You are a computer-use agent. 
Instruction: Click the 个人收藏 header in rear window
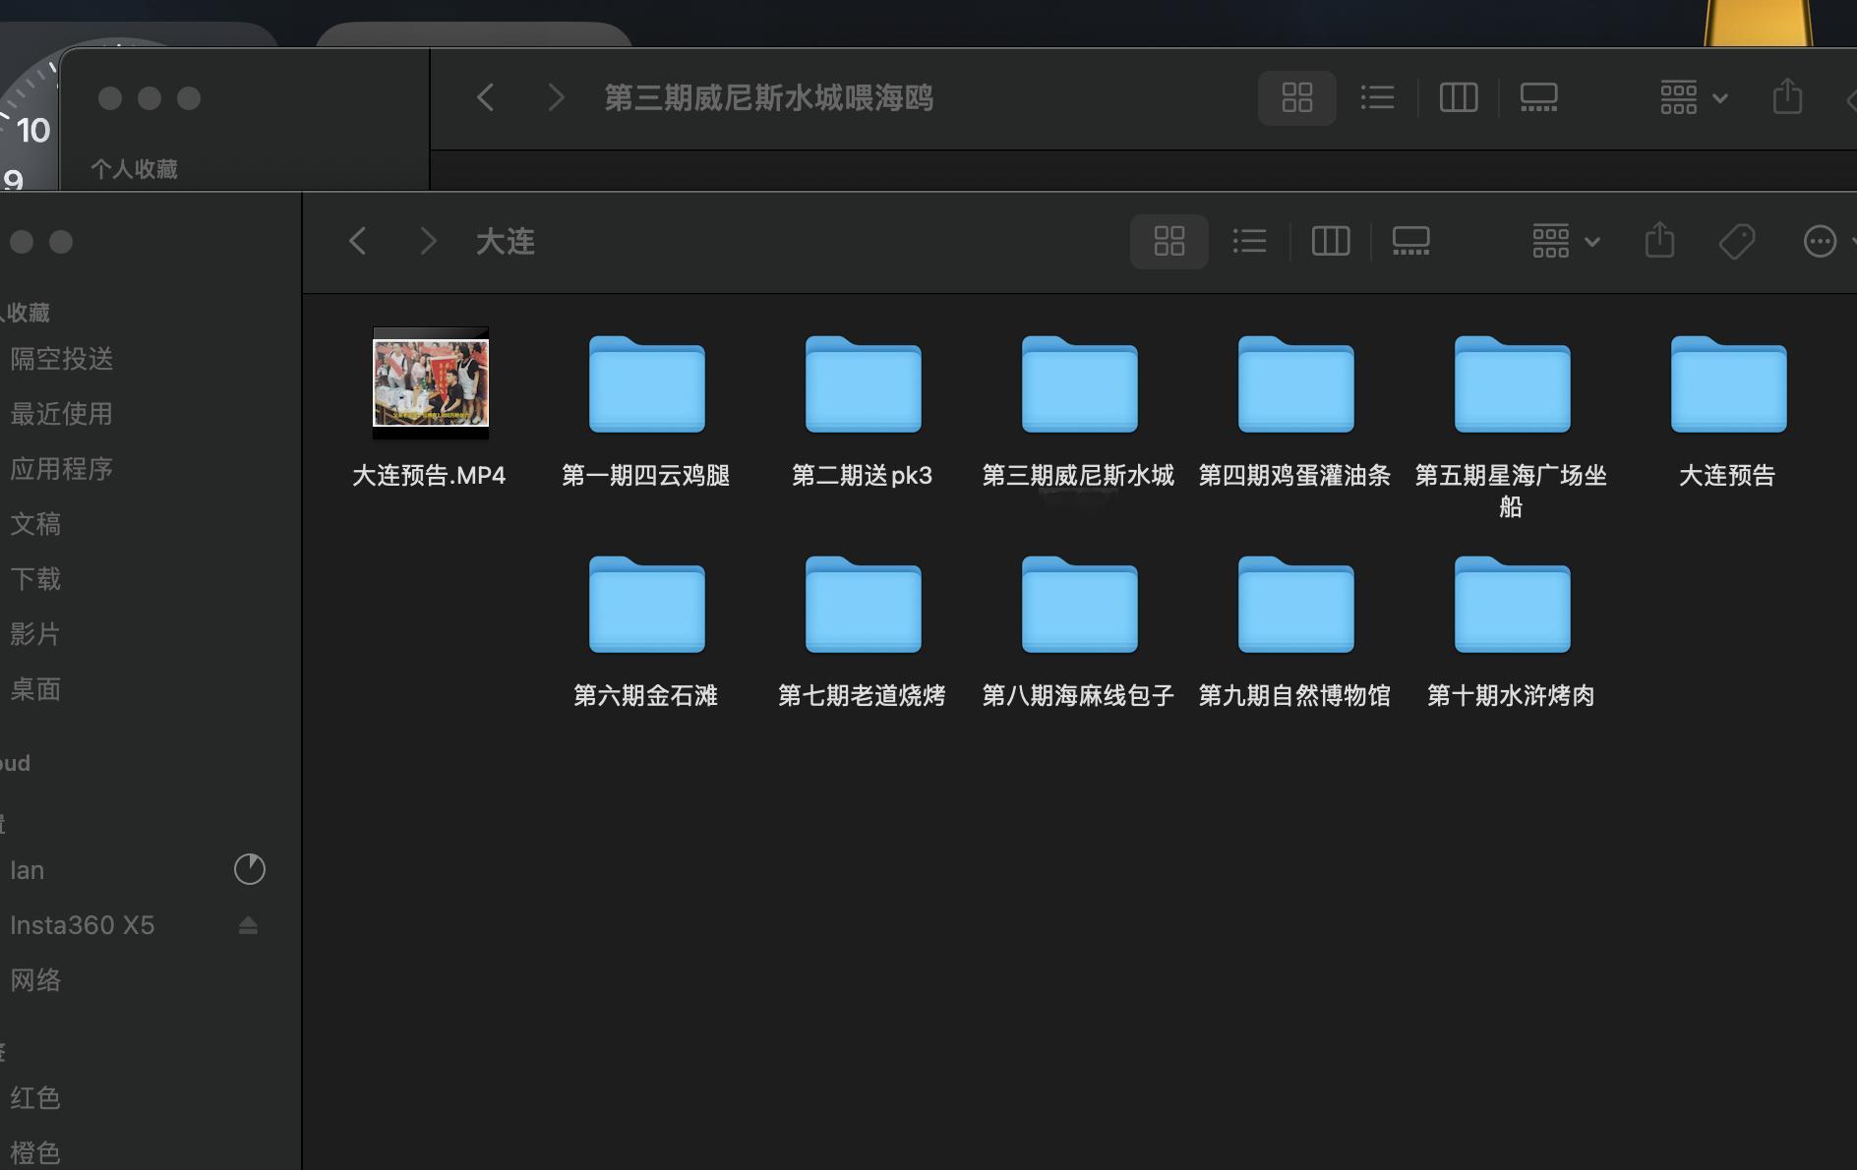pyautogui.click(x=134, y=169)
